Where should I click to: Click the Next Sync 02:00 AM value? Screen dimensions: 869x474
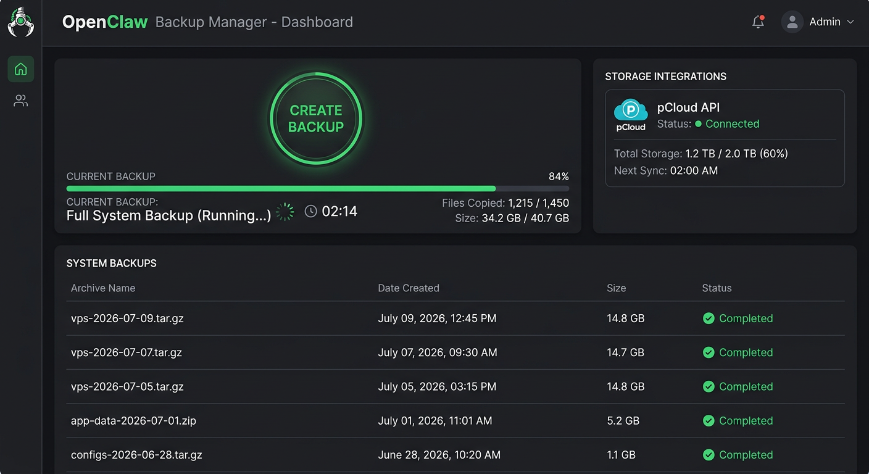[x=694, y=171]
